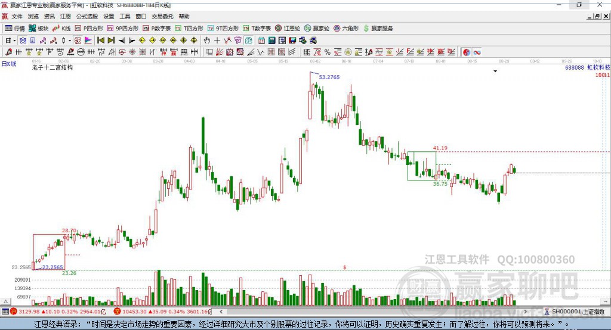The image size is (611, 330).
Task: Select the Gann fan lines tool
Action: (x=220, y=52)
